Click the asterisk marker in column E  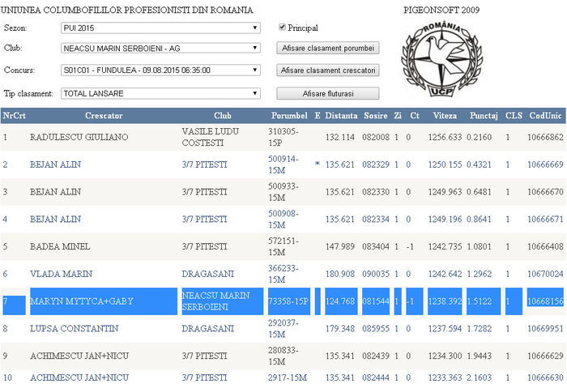[318, 164]
